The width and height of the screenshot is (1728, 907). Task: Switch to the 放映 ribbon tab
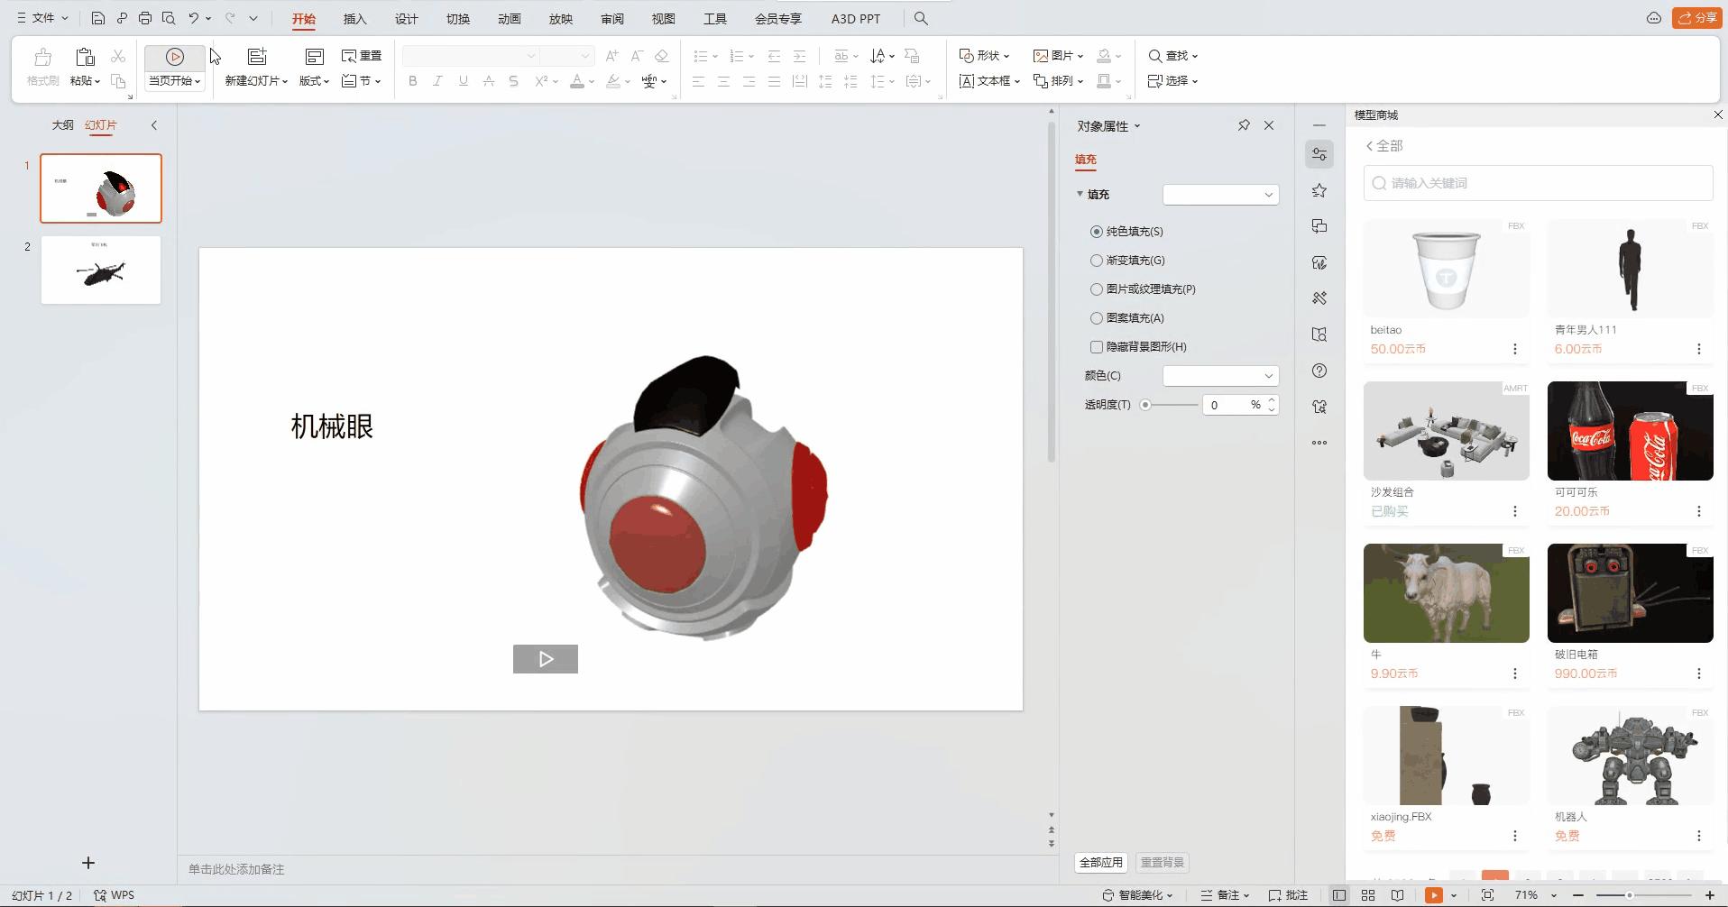[561, 18]
